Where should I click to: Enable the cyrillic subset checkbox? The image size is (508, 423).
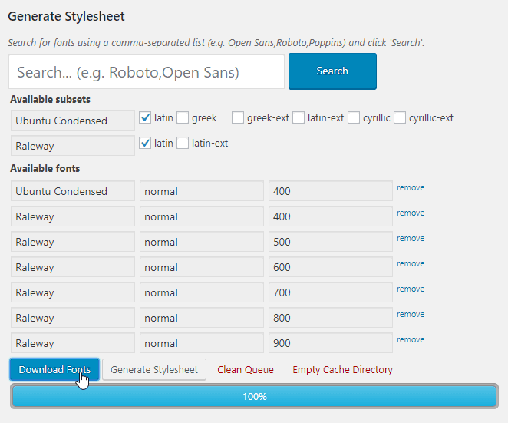[354, 118]
